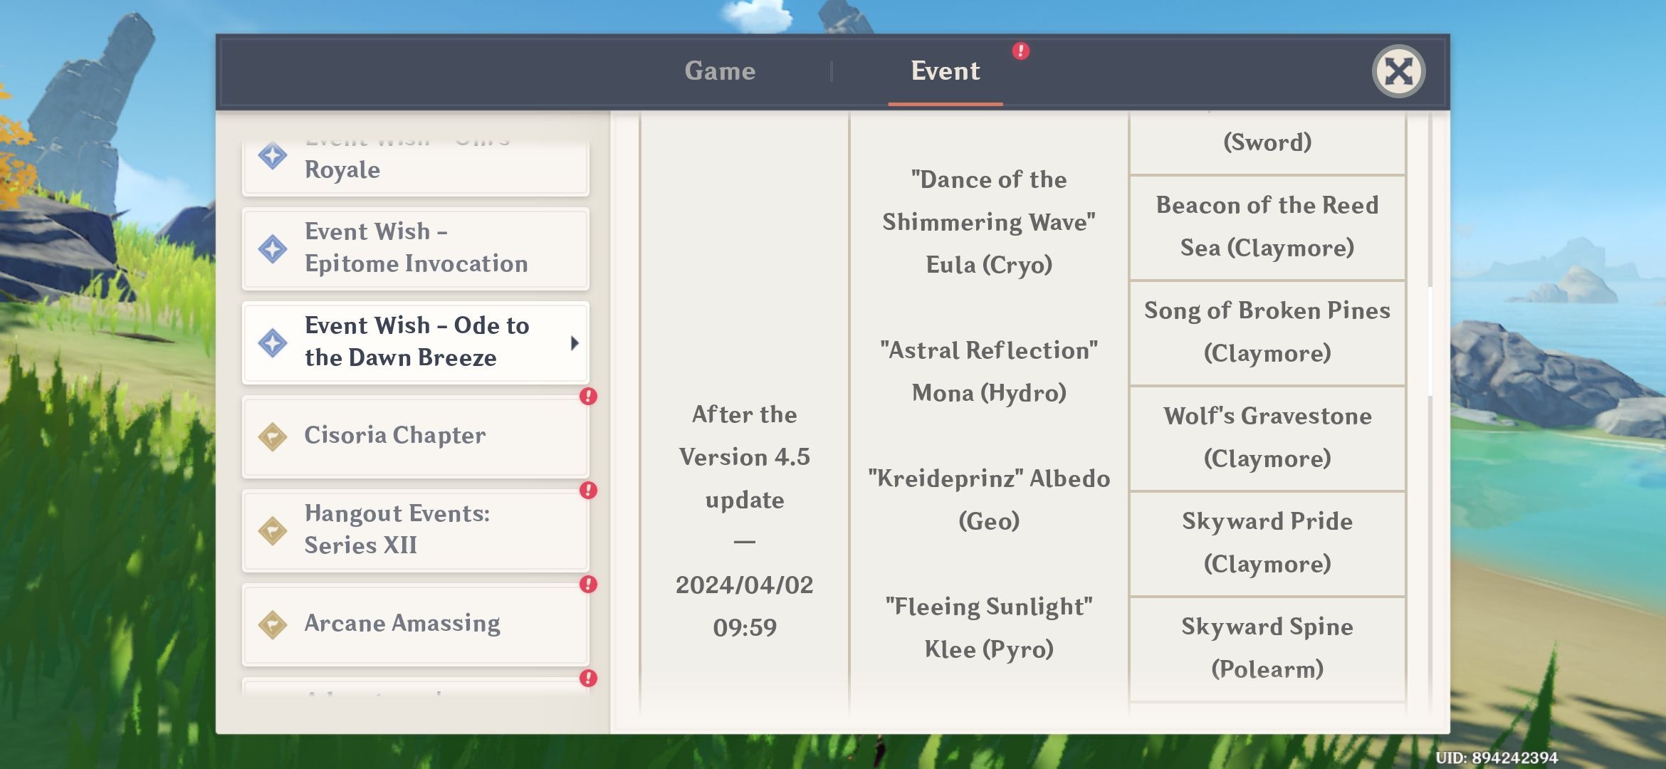Click gold flag icon beside Cisoria Chapter

pos(273,436)
